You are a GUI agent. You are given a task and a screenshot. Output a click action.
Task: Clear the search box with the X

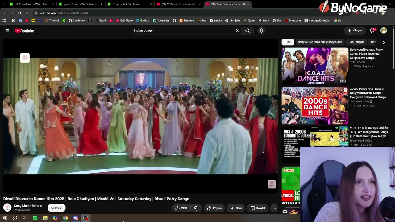[238, 31]
